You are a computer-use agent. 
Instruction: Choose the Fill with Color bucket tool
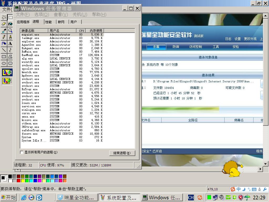coord(10,24)
